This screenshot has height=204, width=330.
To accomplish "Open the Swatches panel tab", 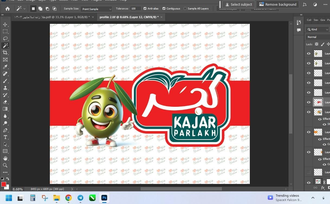I will pyautogui.click(x=316, y=20).
